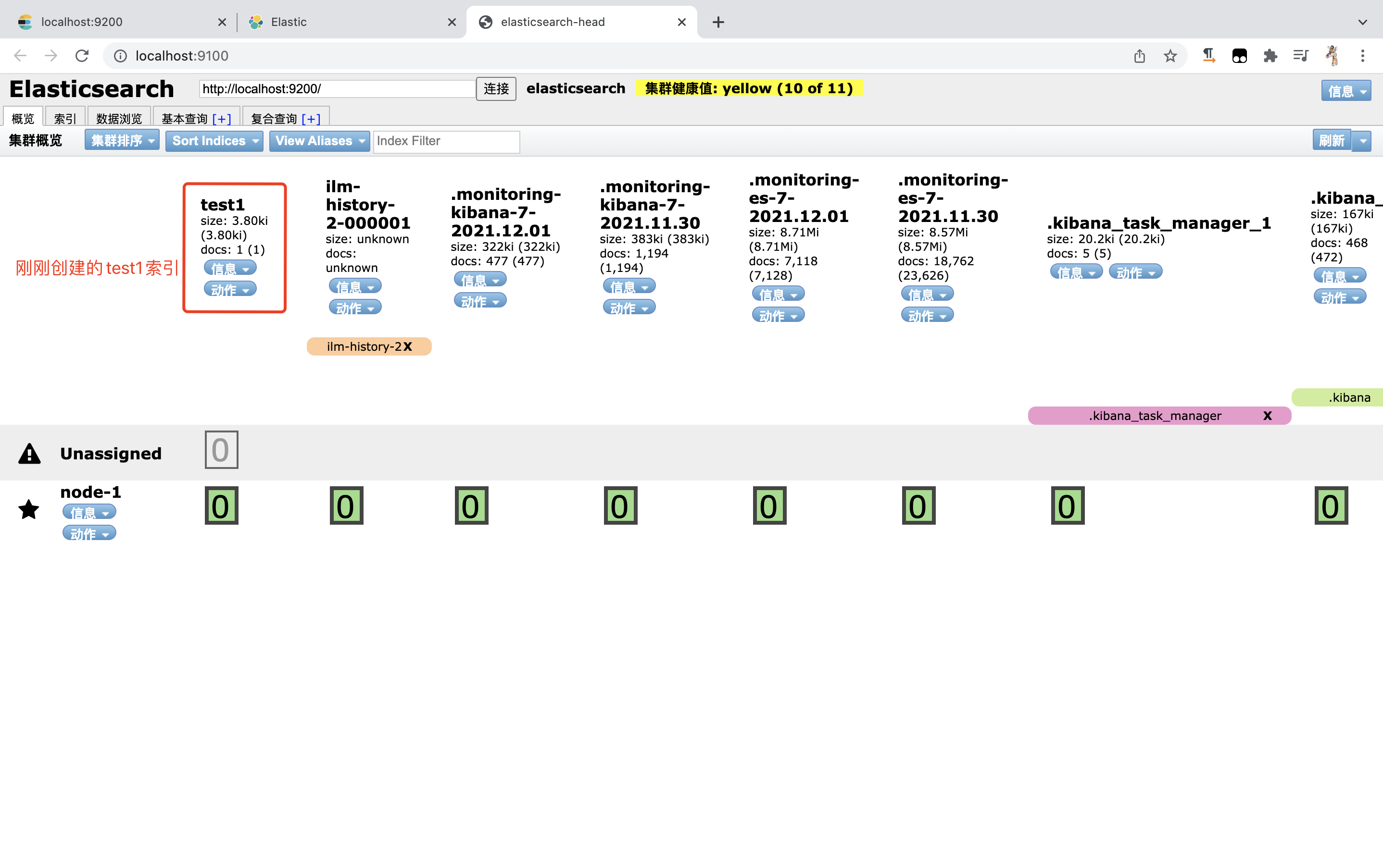
Task: Click the browser back arrow
Action: tap(20, 55)
